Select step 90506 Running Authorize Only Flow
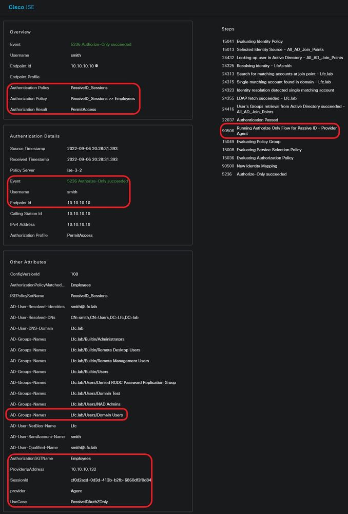The image size is (348, 514). coord(286,131)
